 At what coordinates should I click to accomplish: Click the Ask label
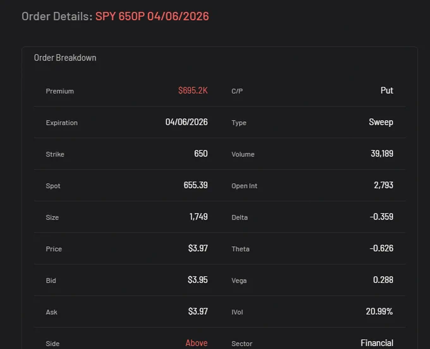click(52, 312)
